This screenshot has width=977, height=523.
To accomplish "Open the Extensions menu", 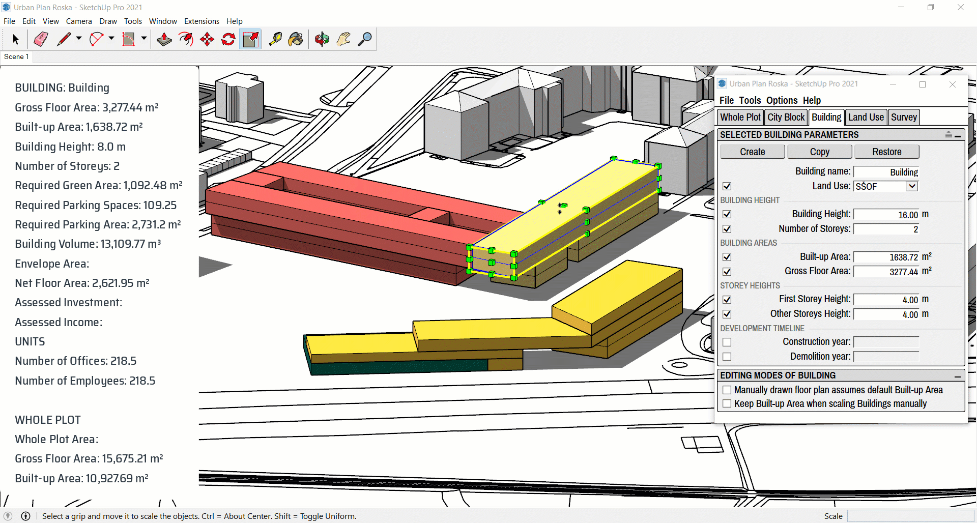I will [x=202, y=21].
